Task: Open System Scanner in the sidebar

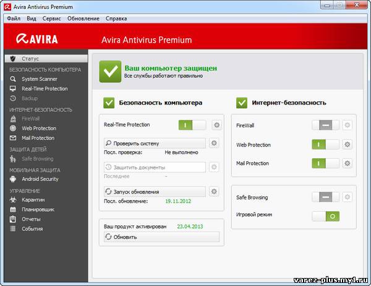Action: 39,79
